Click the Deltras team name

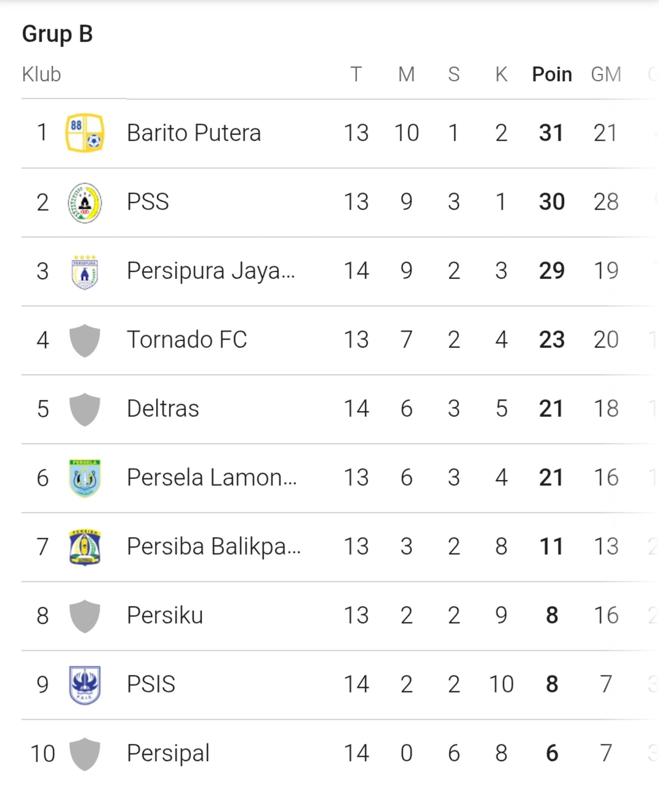click(x=163, y=409)
